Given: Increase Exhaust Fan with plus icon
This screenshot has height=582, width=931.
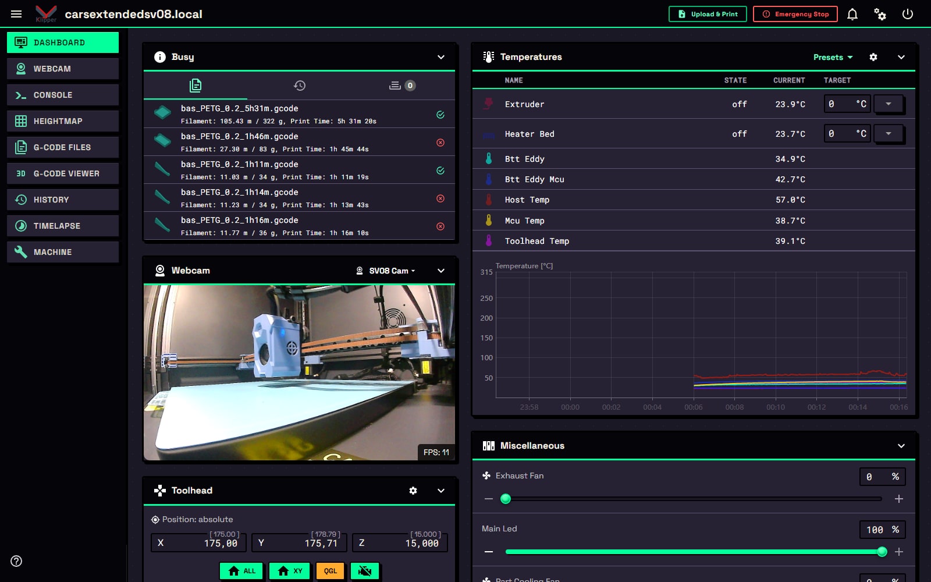Looking at the screenshot, I should [x=899, y=499].
